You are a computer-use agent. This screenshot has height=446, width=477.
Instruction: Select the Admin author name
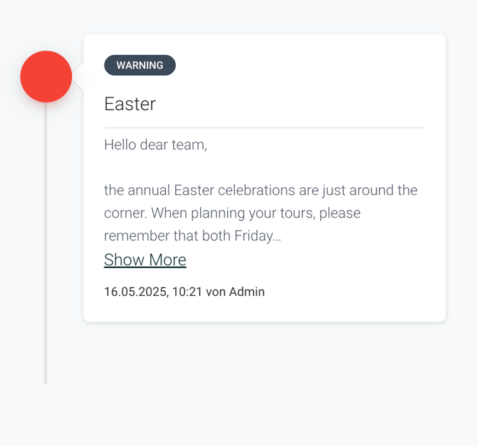247,292
